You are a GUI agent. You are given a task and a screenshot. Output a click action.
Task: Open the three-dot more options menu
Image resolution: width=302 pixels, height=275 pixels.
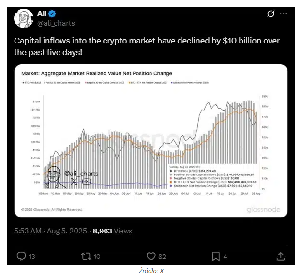point(283,14)
